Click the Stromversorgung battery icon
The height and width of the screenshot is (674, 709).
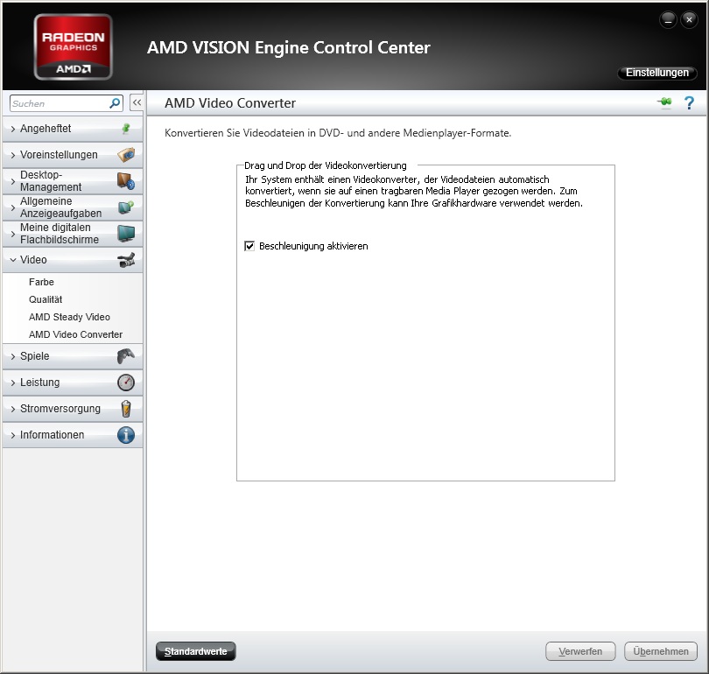pos(126,409)
